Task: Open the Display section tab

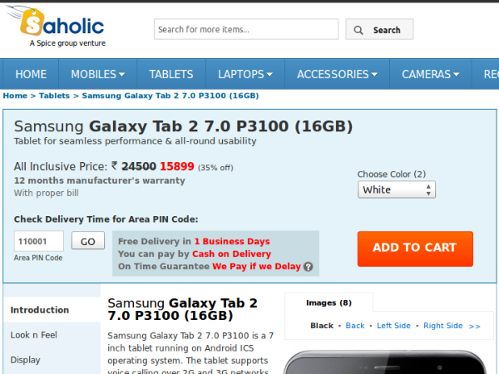Action: pos(25,360)
